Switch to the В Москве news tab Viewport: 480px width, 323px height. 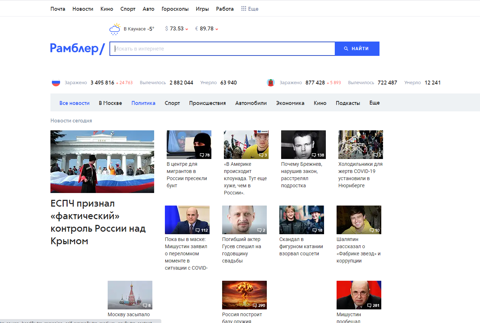(x=111, y=103)
